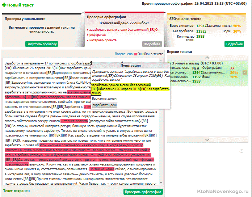Viewport: 252px width, 197px height.
Task: Select error item рефералах
Action: pyautogui.click(x=97, y=35)
